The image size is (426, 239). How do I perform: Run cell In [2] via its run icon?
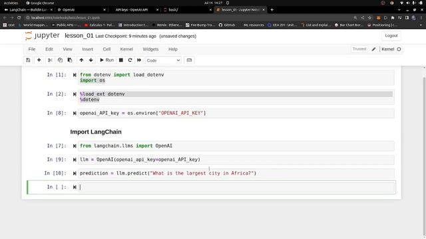pos(75,94)
